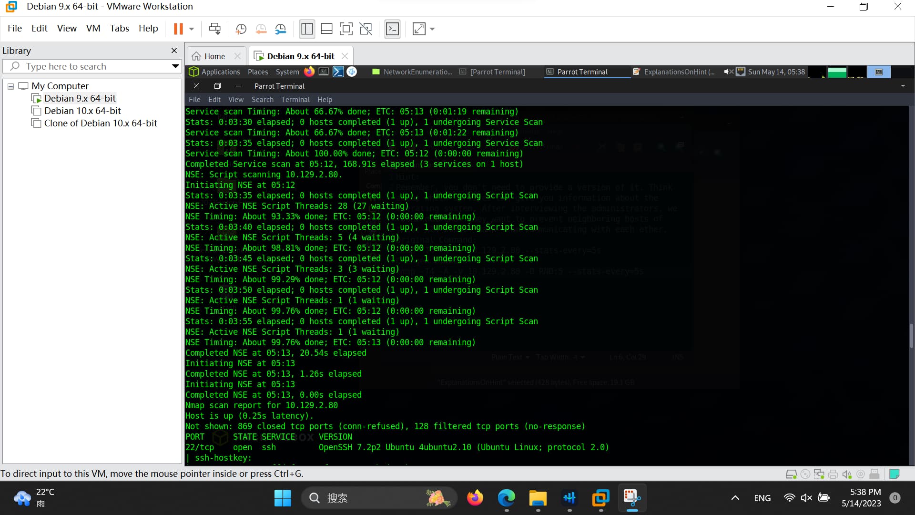The width and height of the screenshot is (915, 515).
Task: Open ExplanationsOnHint window from Parrot taskbar
Action: (674, 72)
